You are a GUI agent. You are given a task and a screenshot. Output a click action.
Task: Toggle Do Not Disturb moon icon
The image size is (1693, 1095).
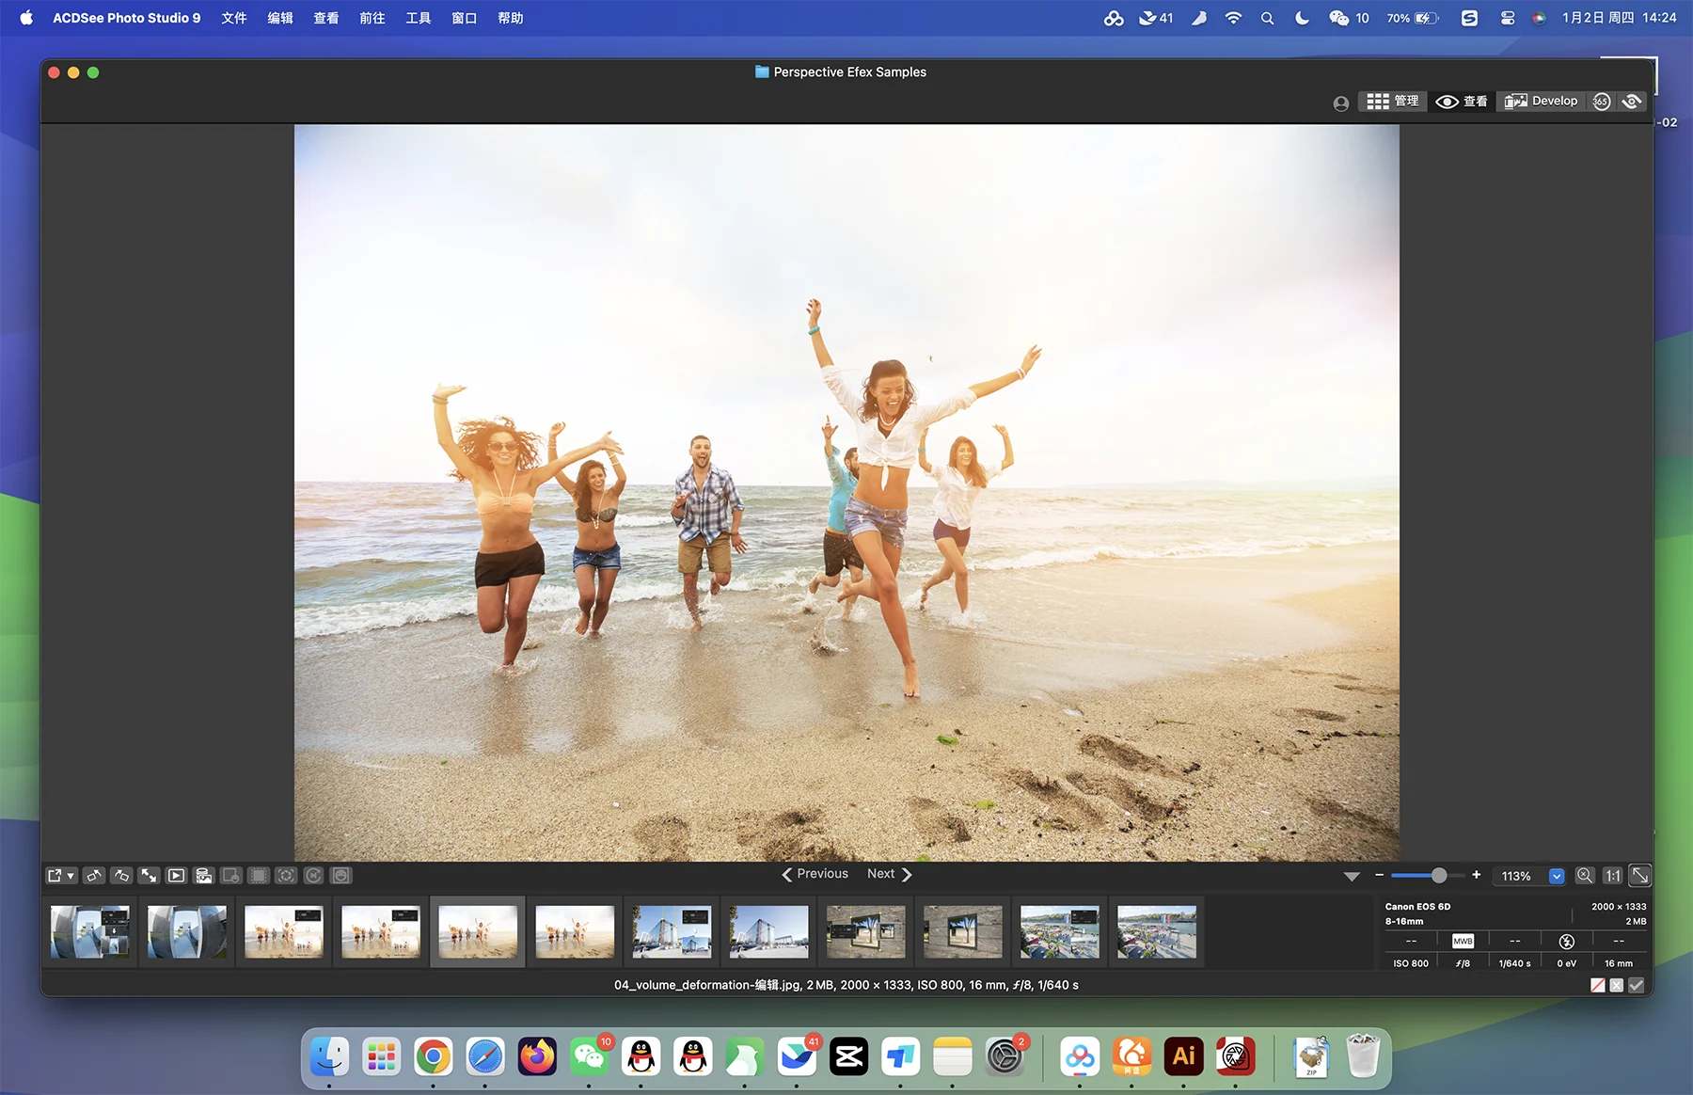coord(1303,18)
